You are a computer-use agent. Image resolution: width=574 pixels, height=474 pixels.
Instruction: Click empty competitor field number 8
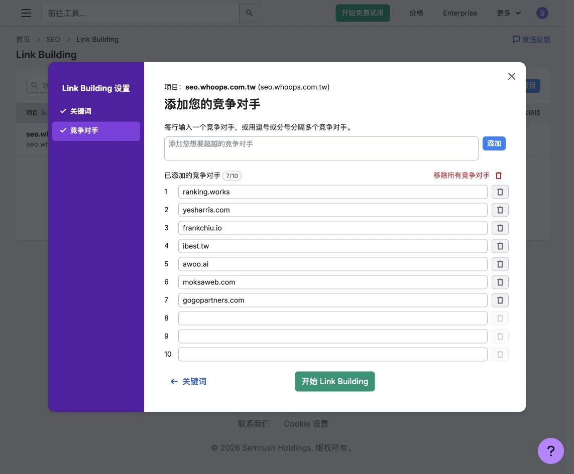pyautogui.click(x=332, y=318)
